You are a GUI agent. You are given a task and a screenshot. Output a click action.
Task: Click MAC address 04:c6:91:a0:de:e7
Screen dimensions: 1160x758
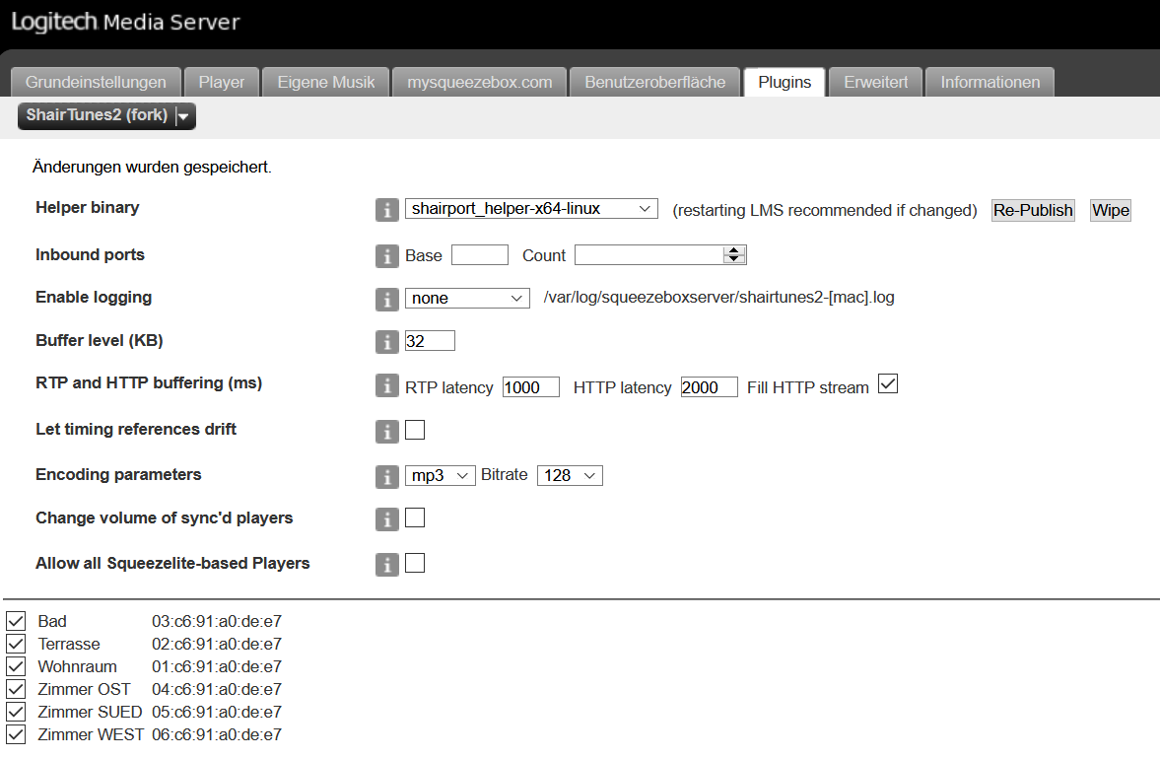click(217, 689)
